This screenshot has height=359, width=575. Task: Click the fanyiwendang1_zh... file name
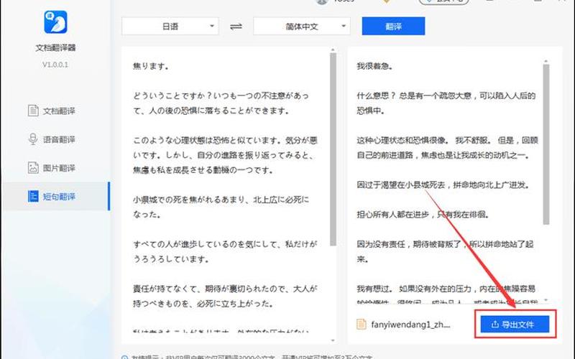point(410,325)
